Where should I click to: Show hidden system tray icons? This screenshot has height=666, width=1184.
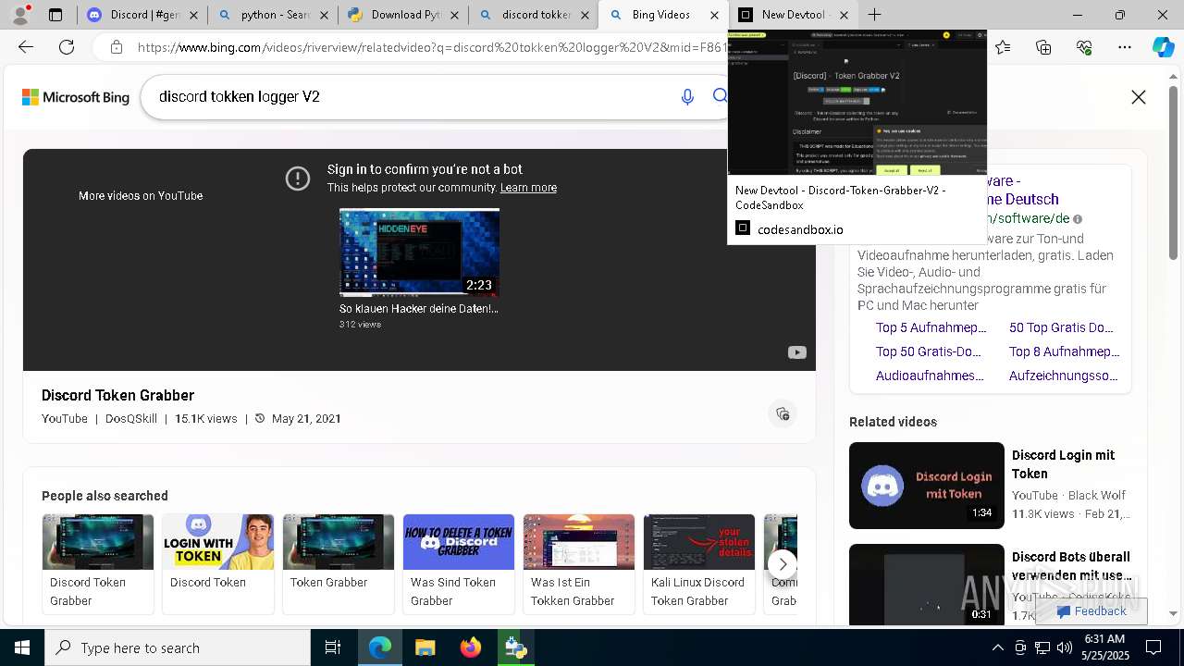click(x=997, y=647)
